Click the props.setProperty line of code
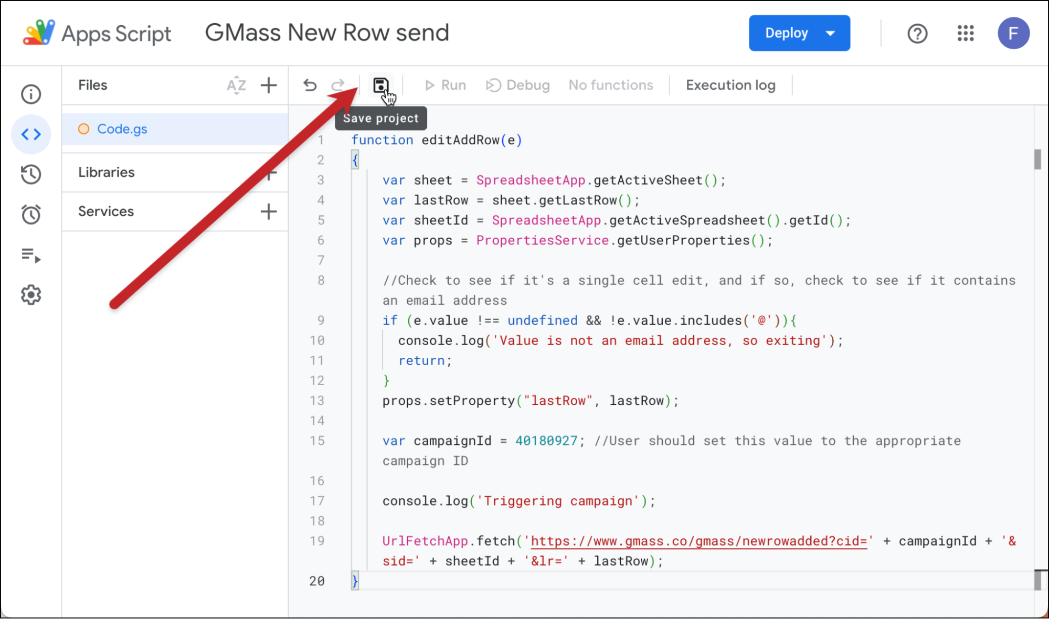Viewport: 1049px width, 619px height. tap(531, 401)
